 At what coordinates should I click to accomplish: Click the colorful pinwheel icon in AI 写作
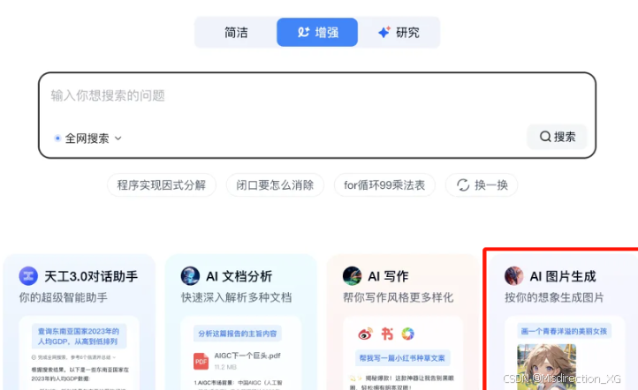407,334
